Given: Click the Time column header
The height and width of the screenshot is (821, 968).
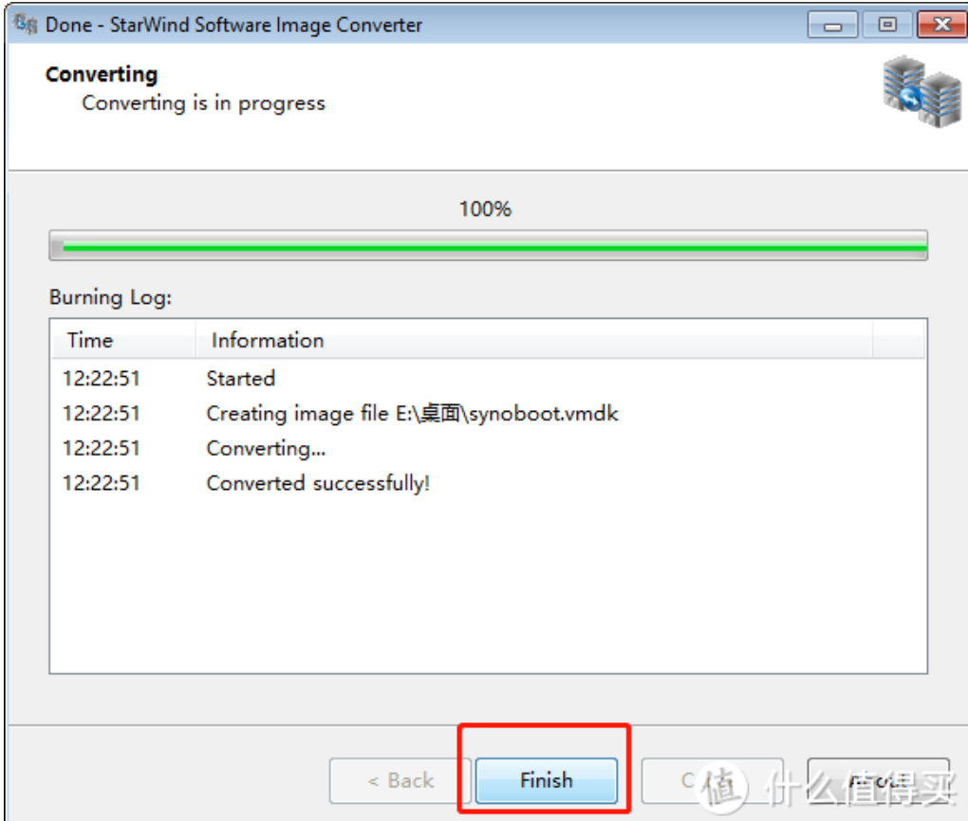Looking at the screenshot, I should (123, 340).
